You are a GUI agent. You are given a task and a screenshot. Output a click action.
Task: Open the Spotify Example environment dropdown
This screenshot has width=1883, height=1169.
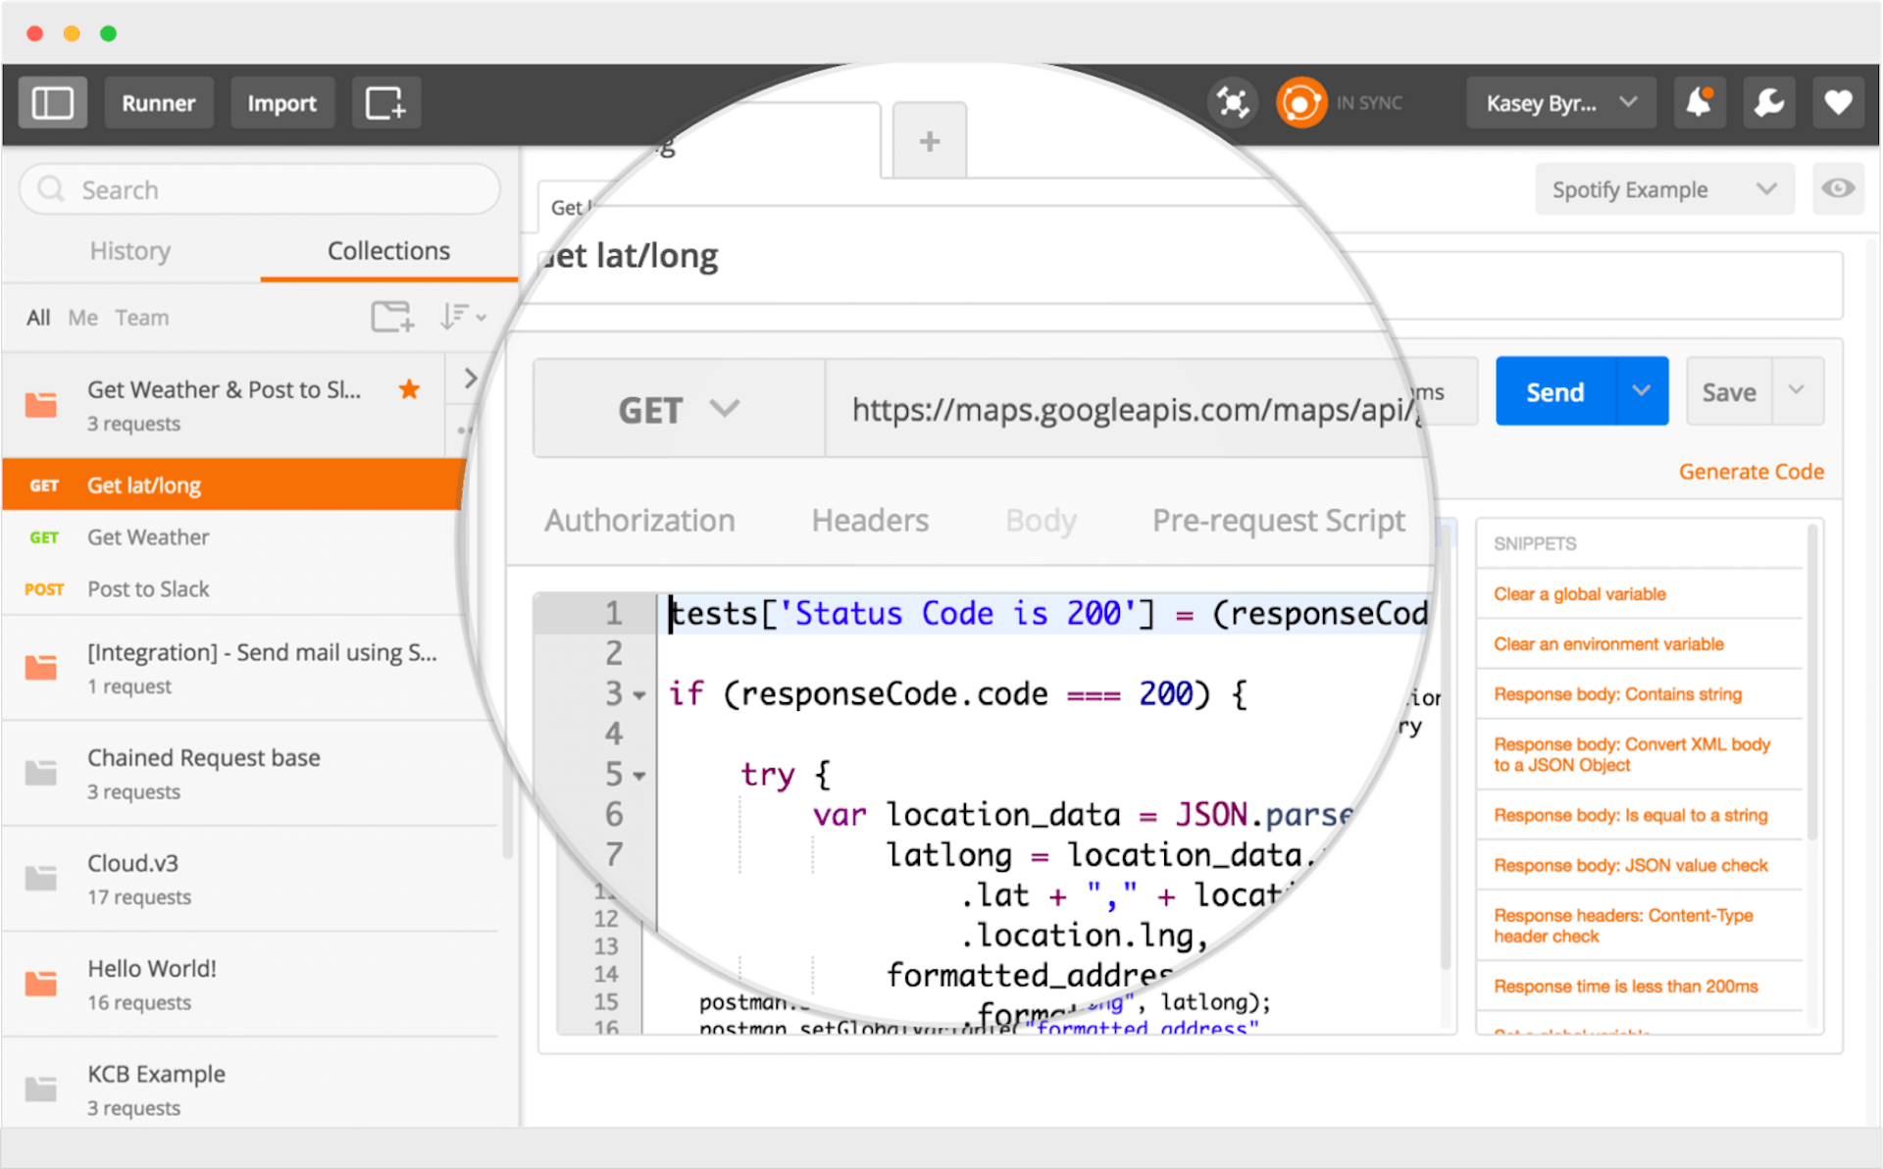coord(1664,188)
